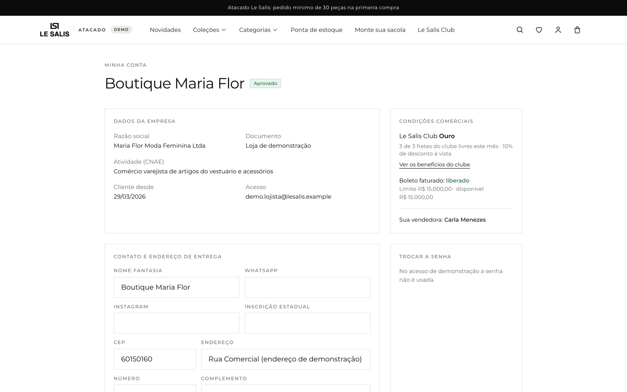Focus the Endereço field

click(x=286, y=359)
